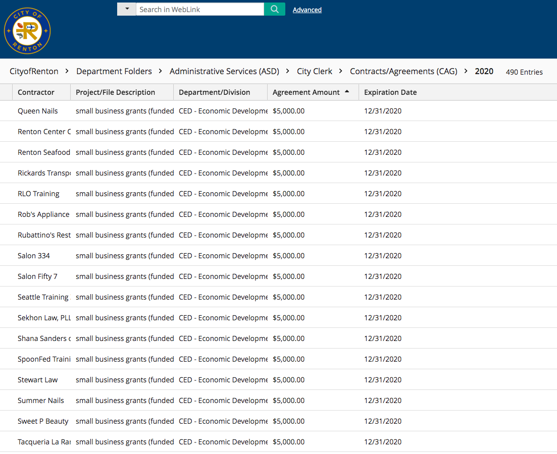Viewport: 557px width, 454px height.
Task: Sort by the Contractor column header
Action: (x=36, y=92)
